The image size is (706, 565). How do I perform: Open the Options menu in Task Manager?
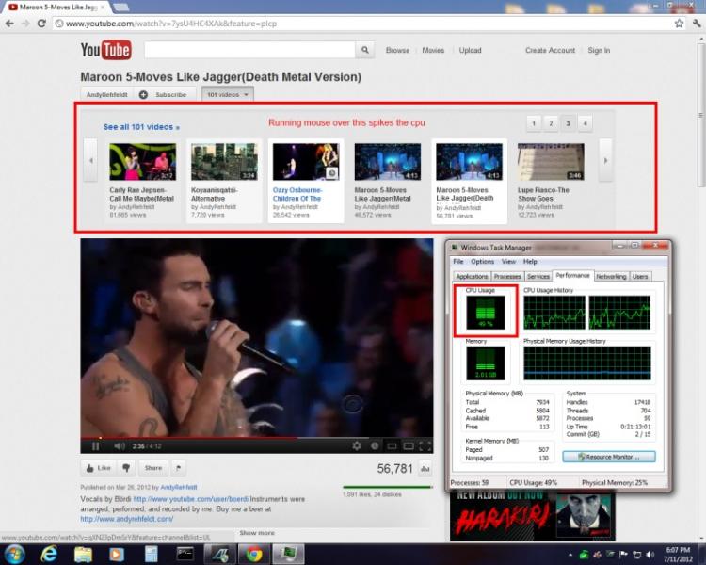(x=482, y=261)
